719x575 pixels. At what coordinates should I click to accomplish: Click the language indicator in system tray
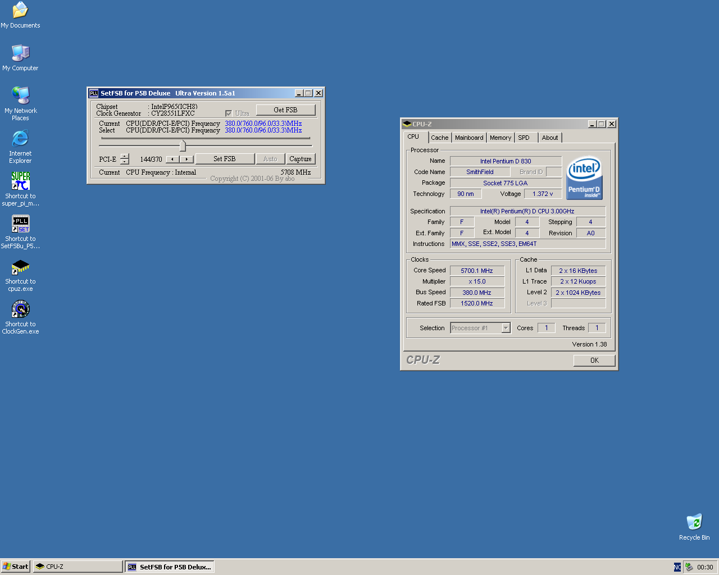pyautogui.click(x=677, y=567)
